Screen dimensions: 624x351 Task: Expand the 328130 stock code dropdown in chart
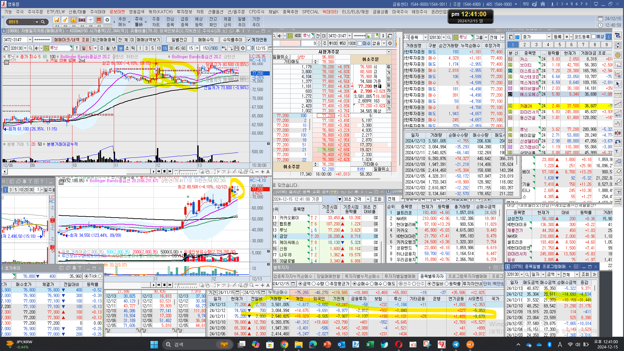25,48
